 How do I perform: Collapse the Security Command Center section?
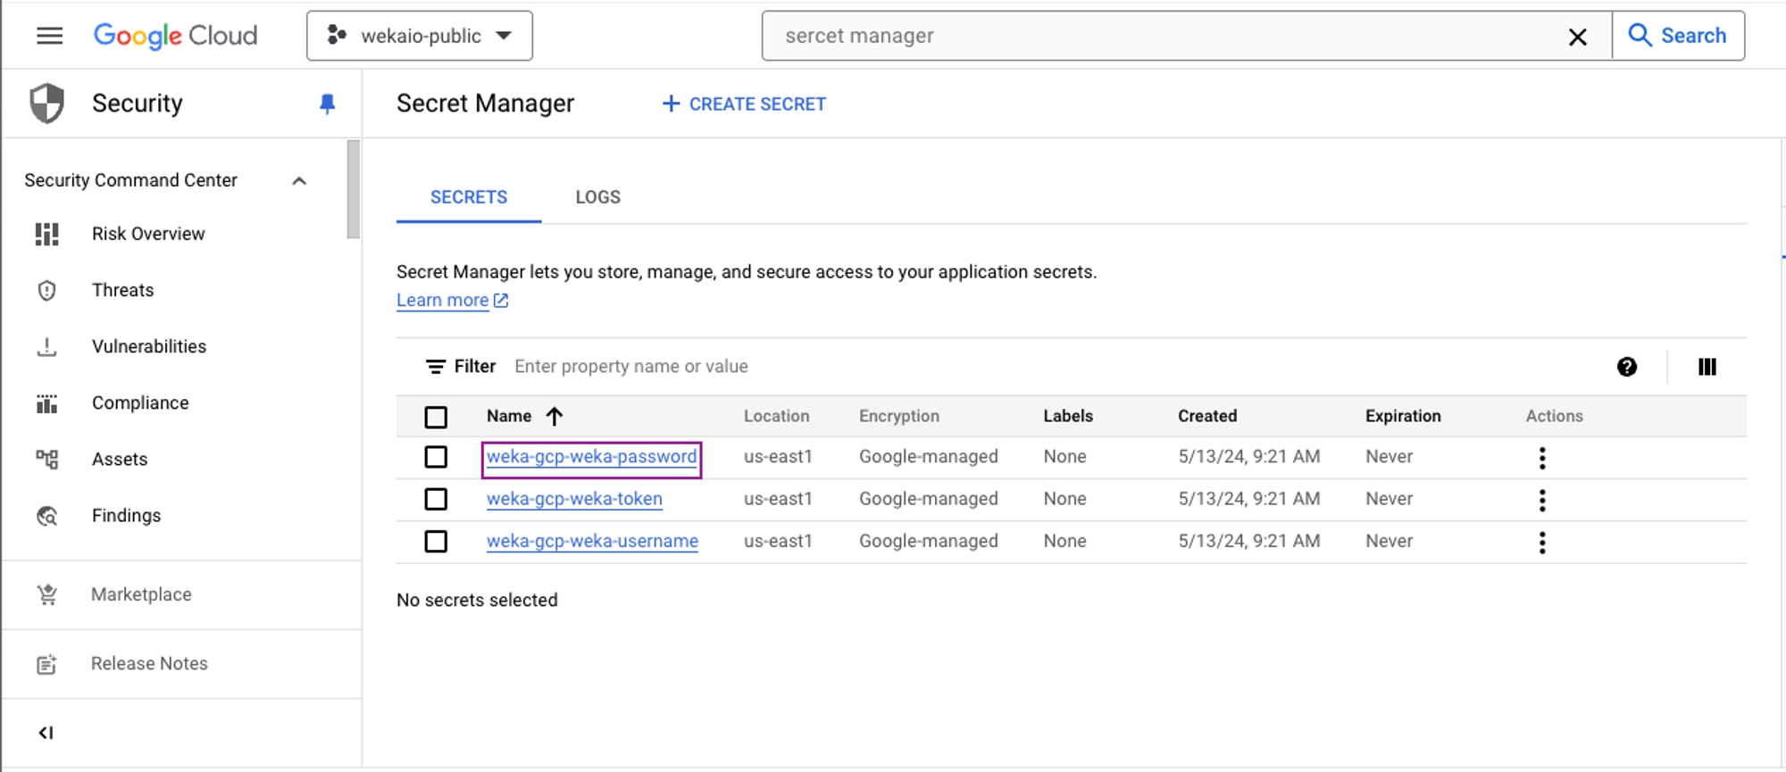tap(299, 181)
